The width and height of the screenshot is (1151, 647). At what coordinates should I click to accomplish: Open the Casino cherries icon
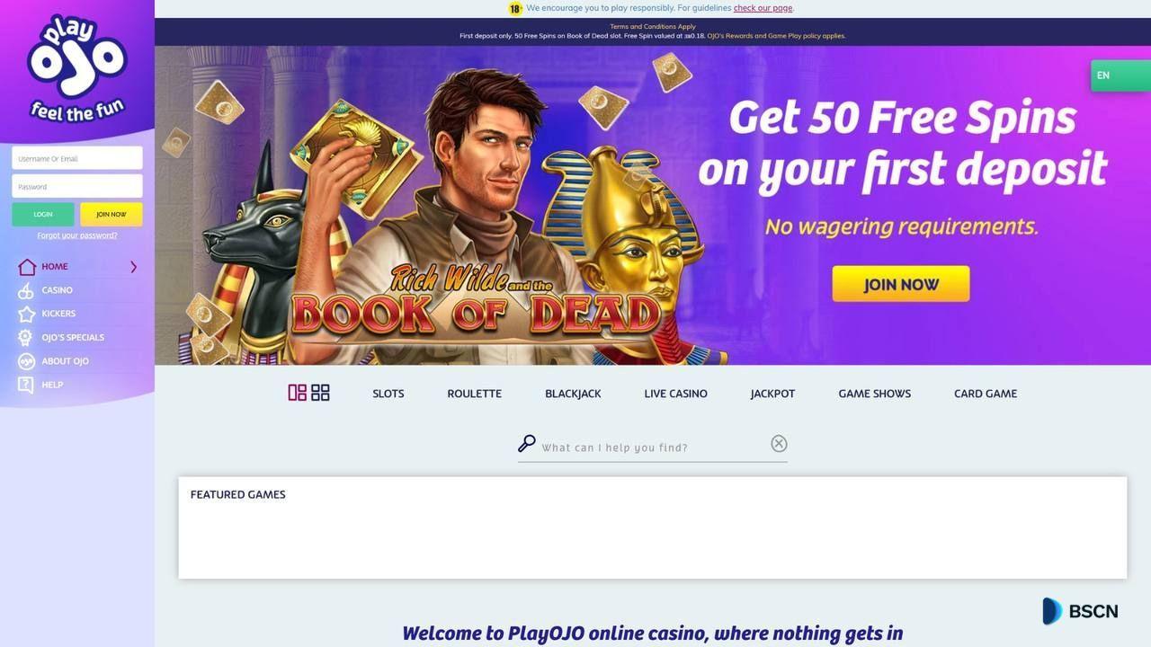pos(26,290)
